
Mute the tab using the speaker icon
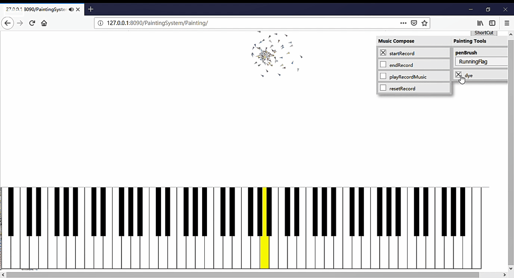tap(71, 9)
